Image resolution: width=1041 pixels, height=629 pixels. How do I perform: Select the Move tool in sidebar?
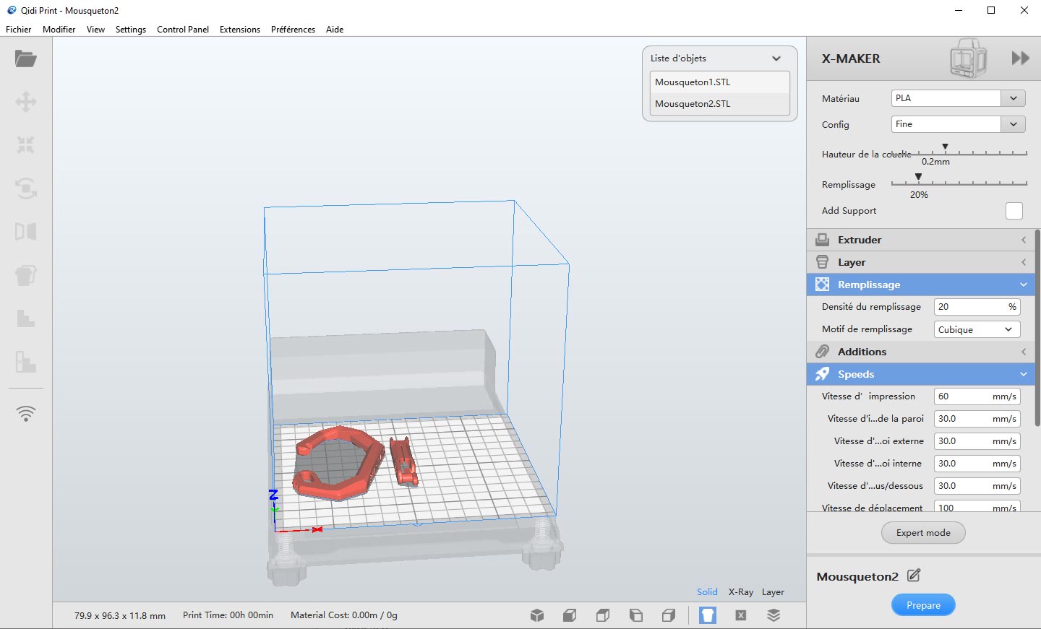[26, 102]
